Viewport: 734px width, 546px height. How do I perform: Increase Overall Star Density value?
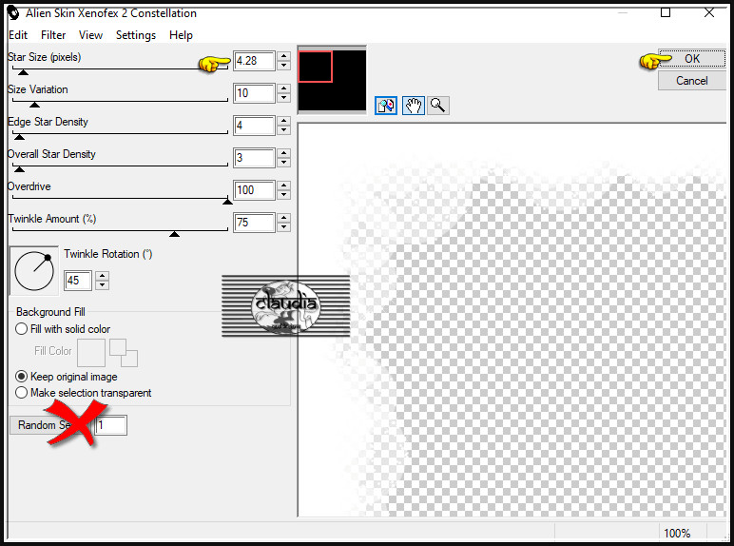click(283, 153)
